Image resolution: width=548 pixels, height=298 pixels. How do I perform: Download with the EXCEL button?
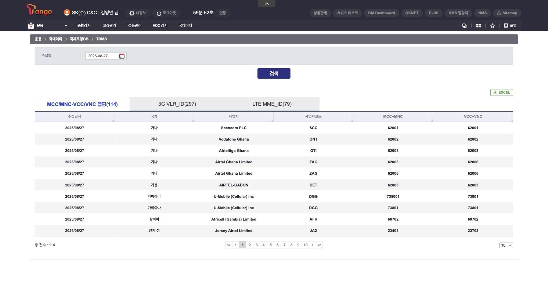(x=502, y=92)
